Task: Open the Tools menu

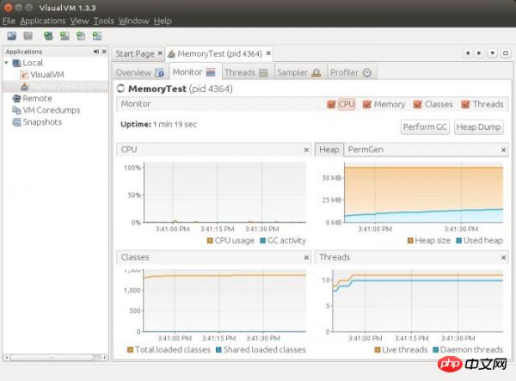Action: 104,21
